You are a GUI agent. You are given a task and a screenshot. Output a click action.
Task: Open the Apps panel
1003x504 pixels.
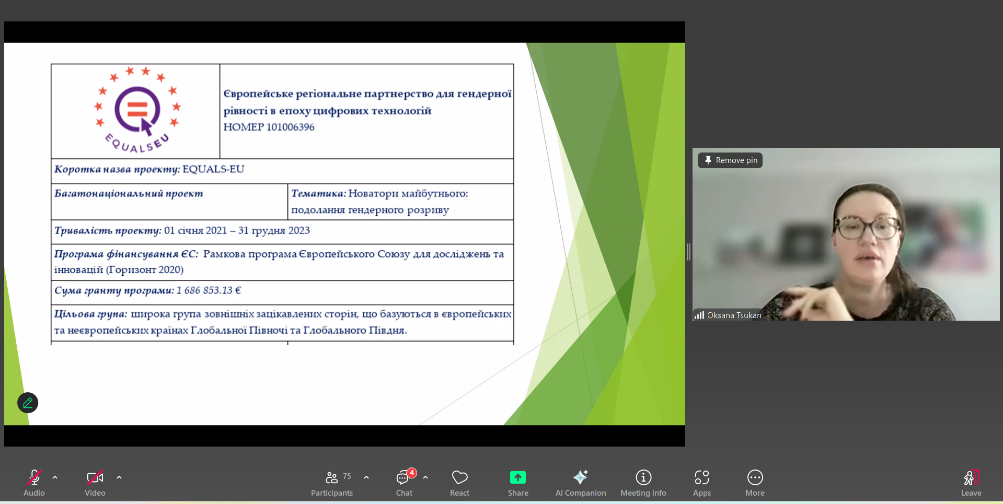[x=702, y=483]
